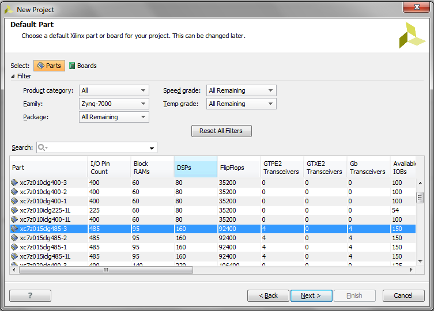Proceed with the Next button
This screenshot has width=434, height=311.
[x=311, y=295]
